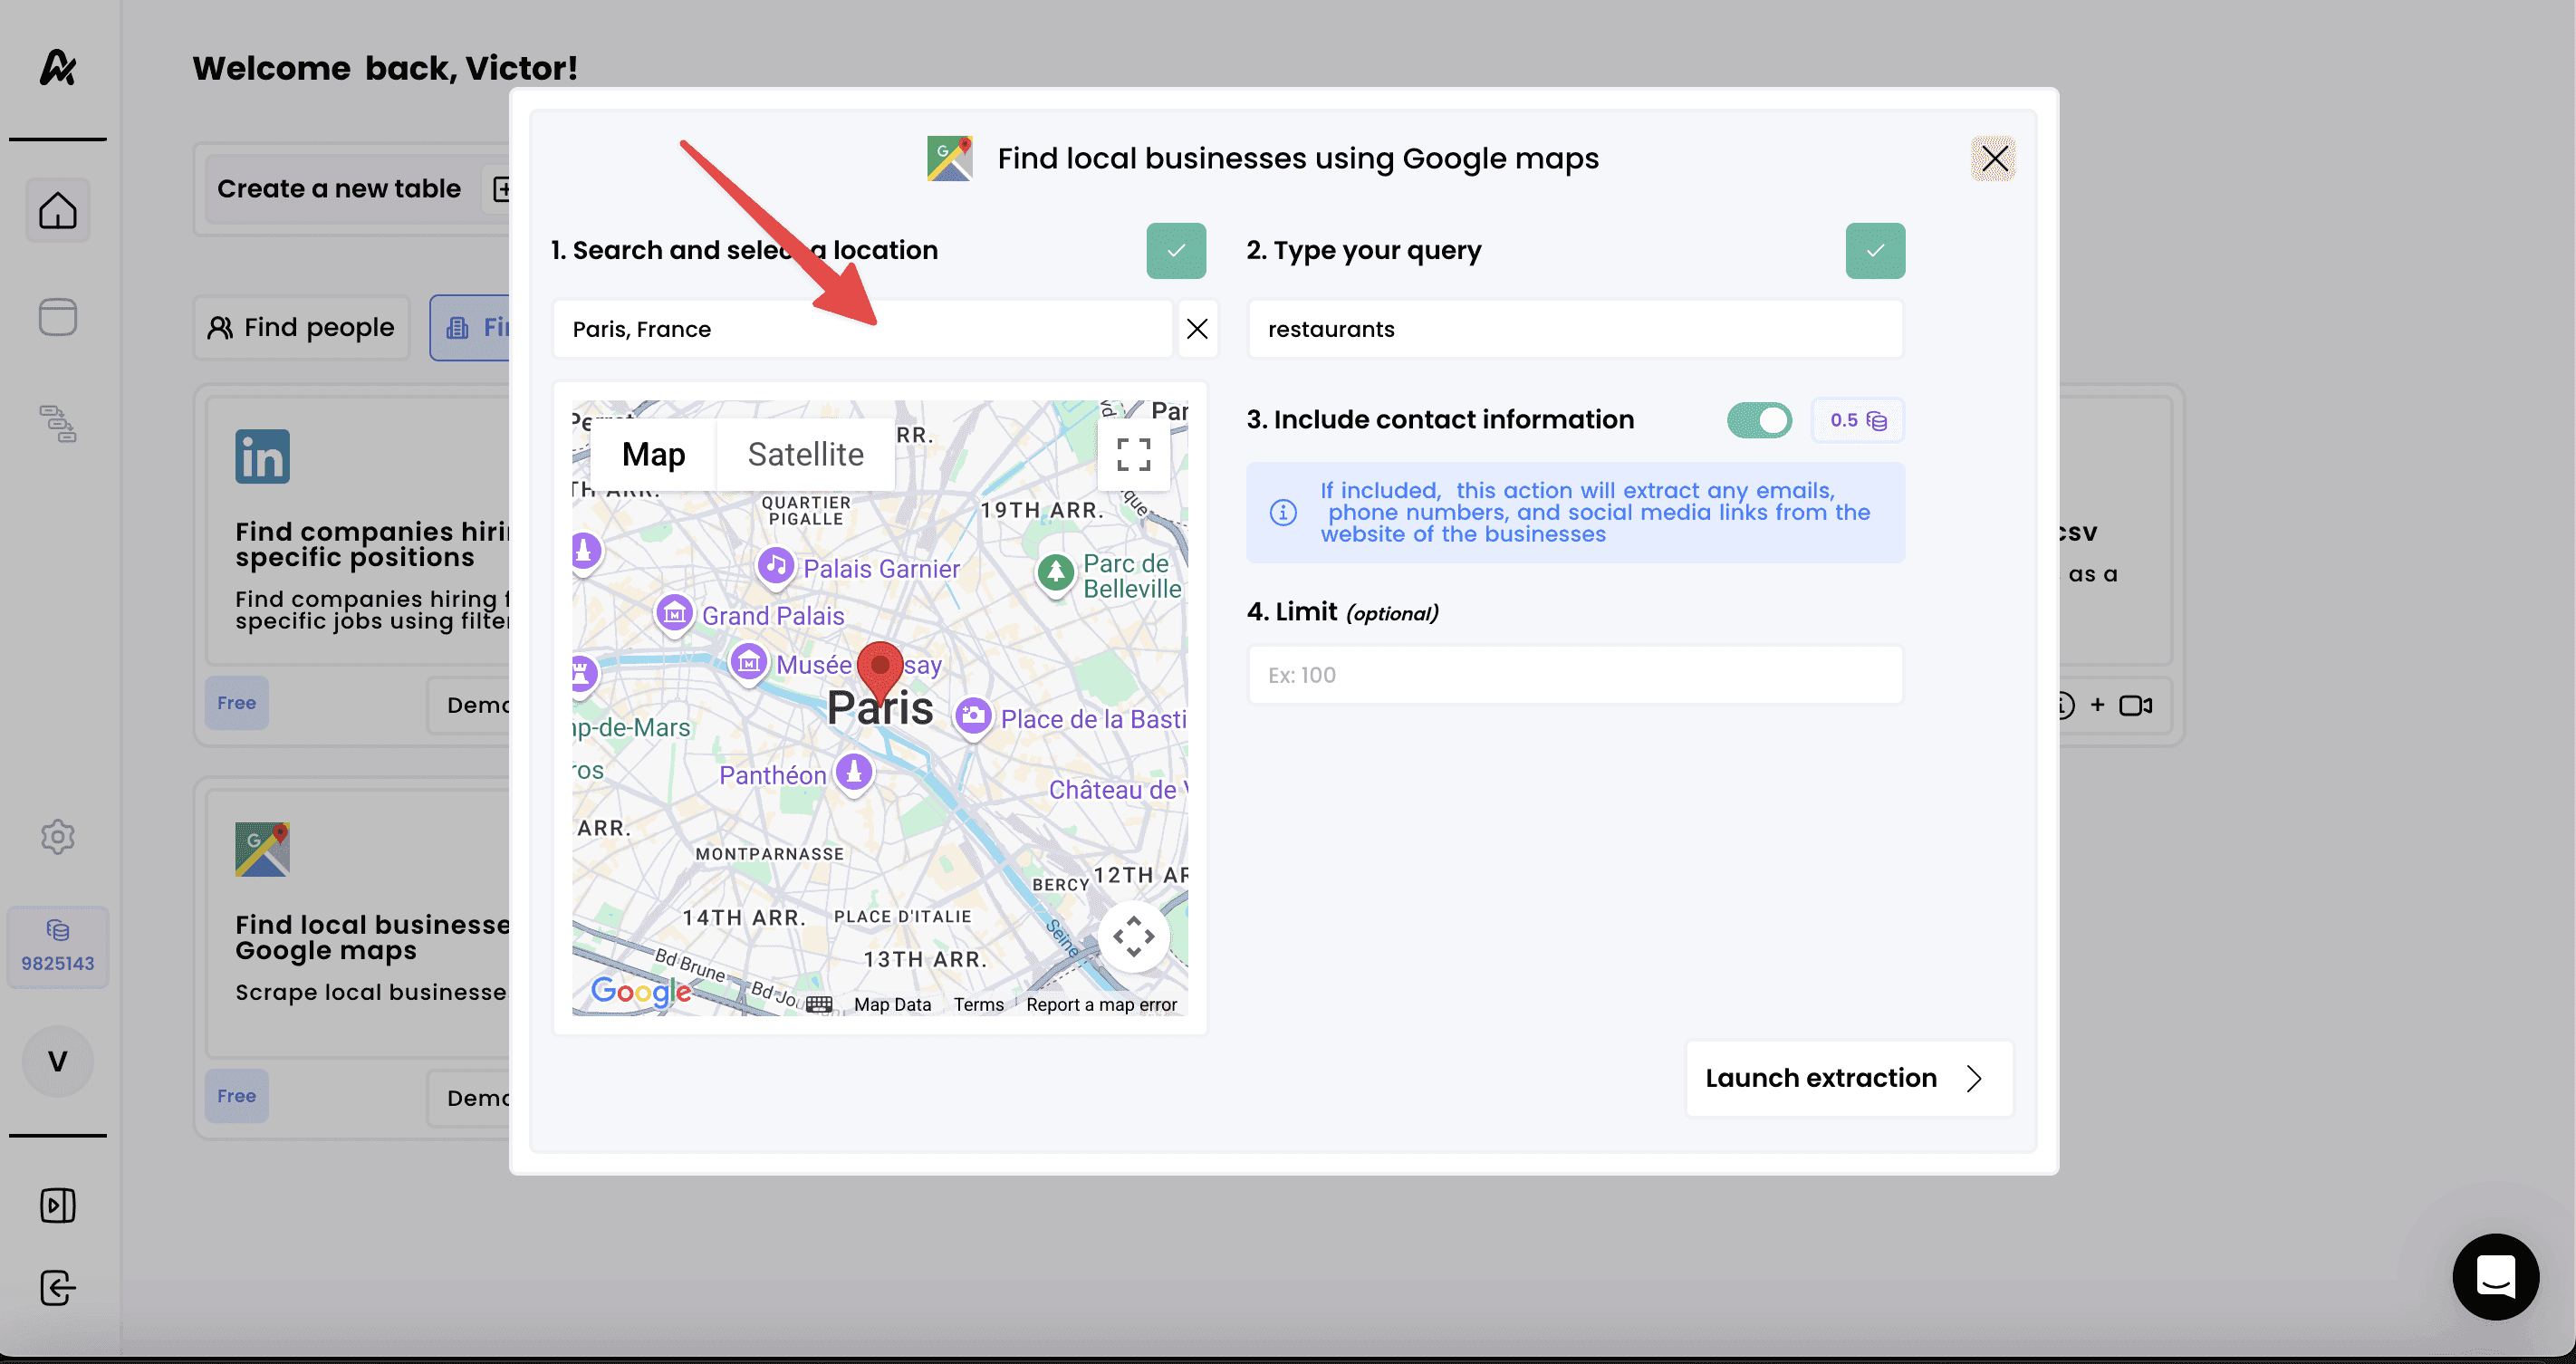Click the query step green checkmark
The height and width of the screenshot is (1364, 2576).
point(1875,251)
